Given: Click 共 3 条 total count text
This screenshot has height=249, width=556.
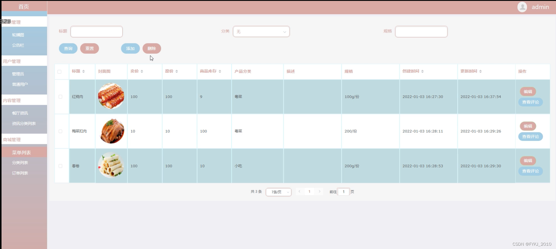Looking at the screenshot, I should [256, 191].
